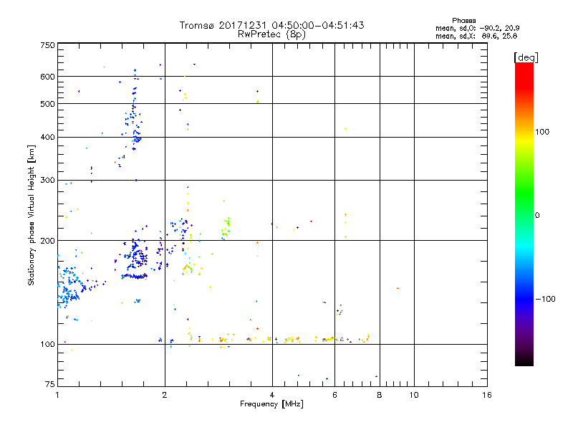
Task: Click the 'Stationary phase Virtual Height [km]' label
Action: coord(32,215)
